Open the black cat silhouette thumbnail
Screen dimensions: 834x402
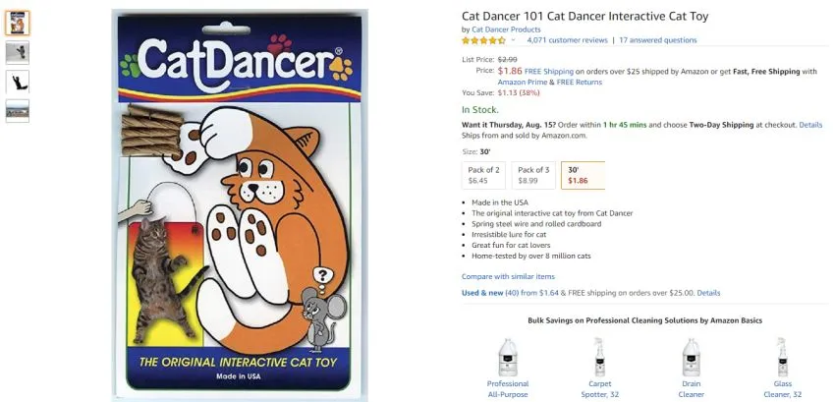[x=18, y=82]
